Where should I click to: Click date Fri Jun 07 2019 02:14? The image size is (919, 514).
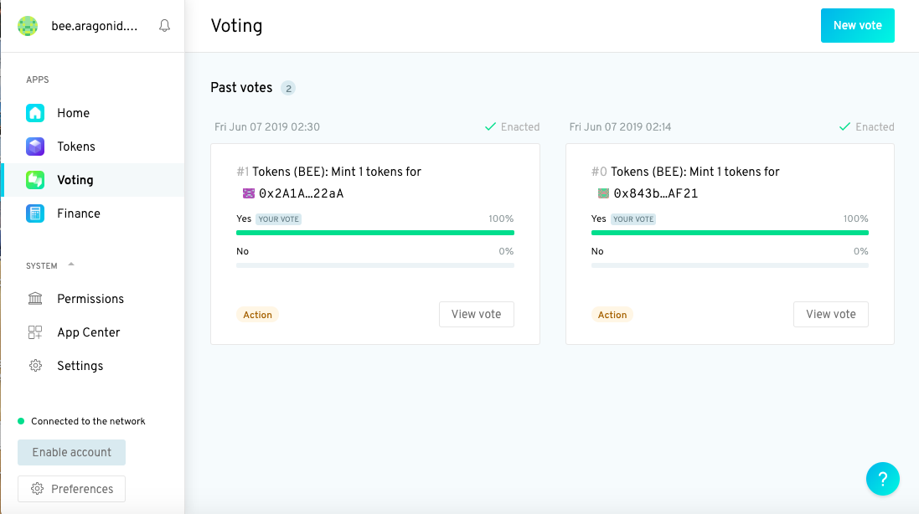(620, 127)
